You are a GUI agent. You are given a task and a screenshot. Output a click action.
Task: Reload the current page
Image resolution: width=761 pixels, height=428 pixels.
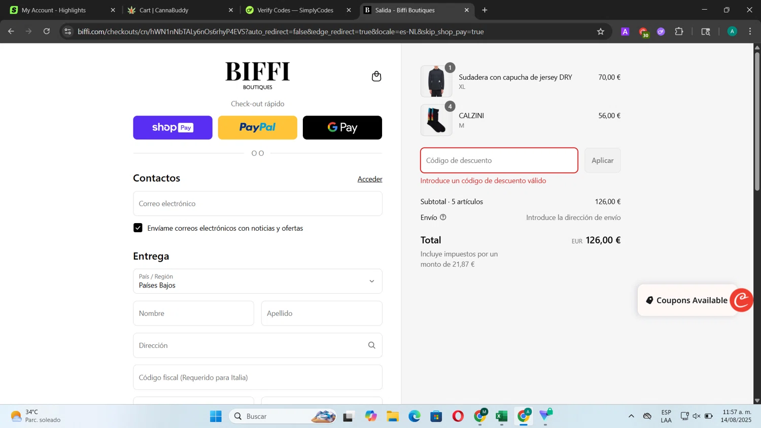pyautogui.click(x=47, y=31)
